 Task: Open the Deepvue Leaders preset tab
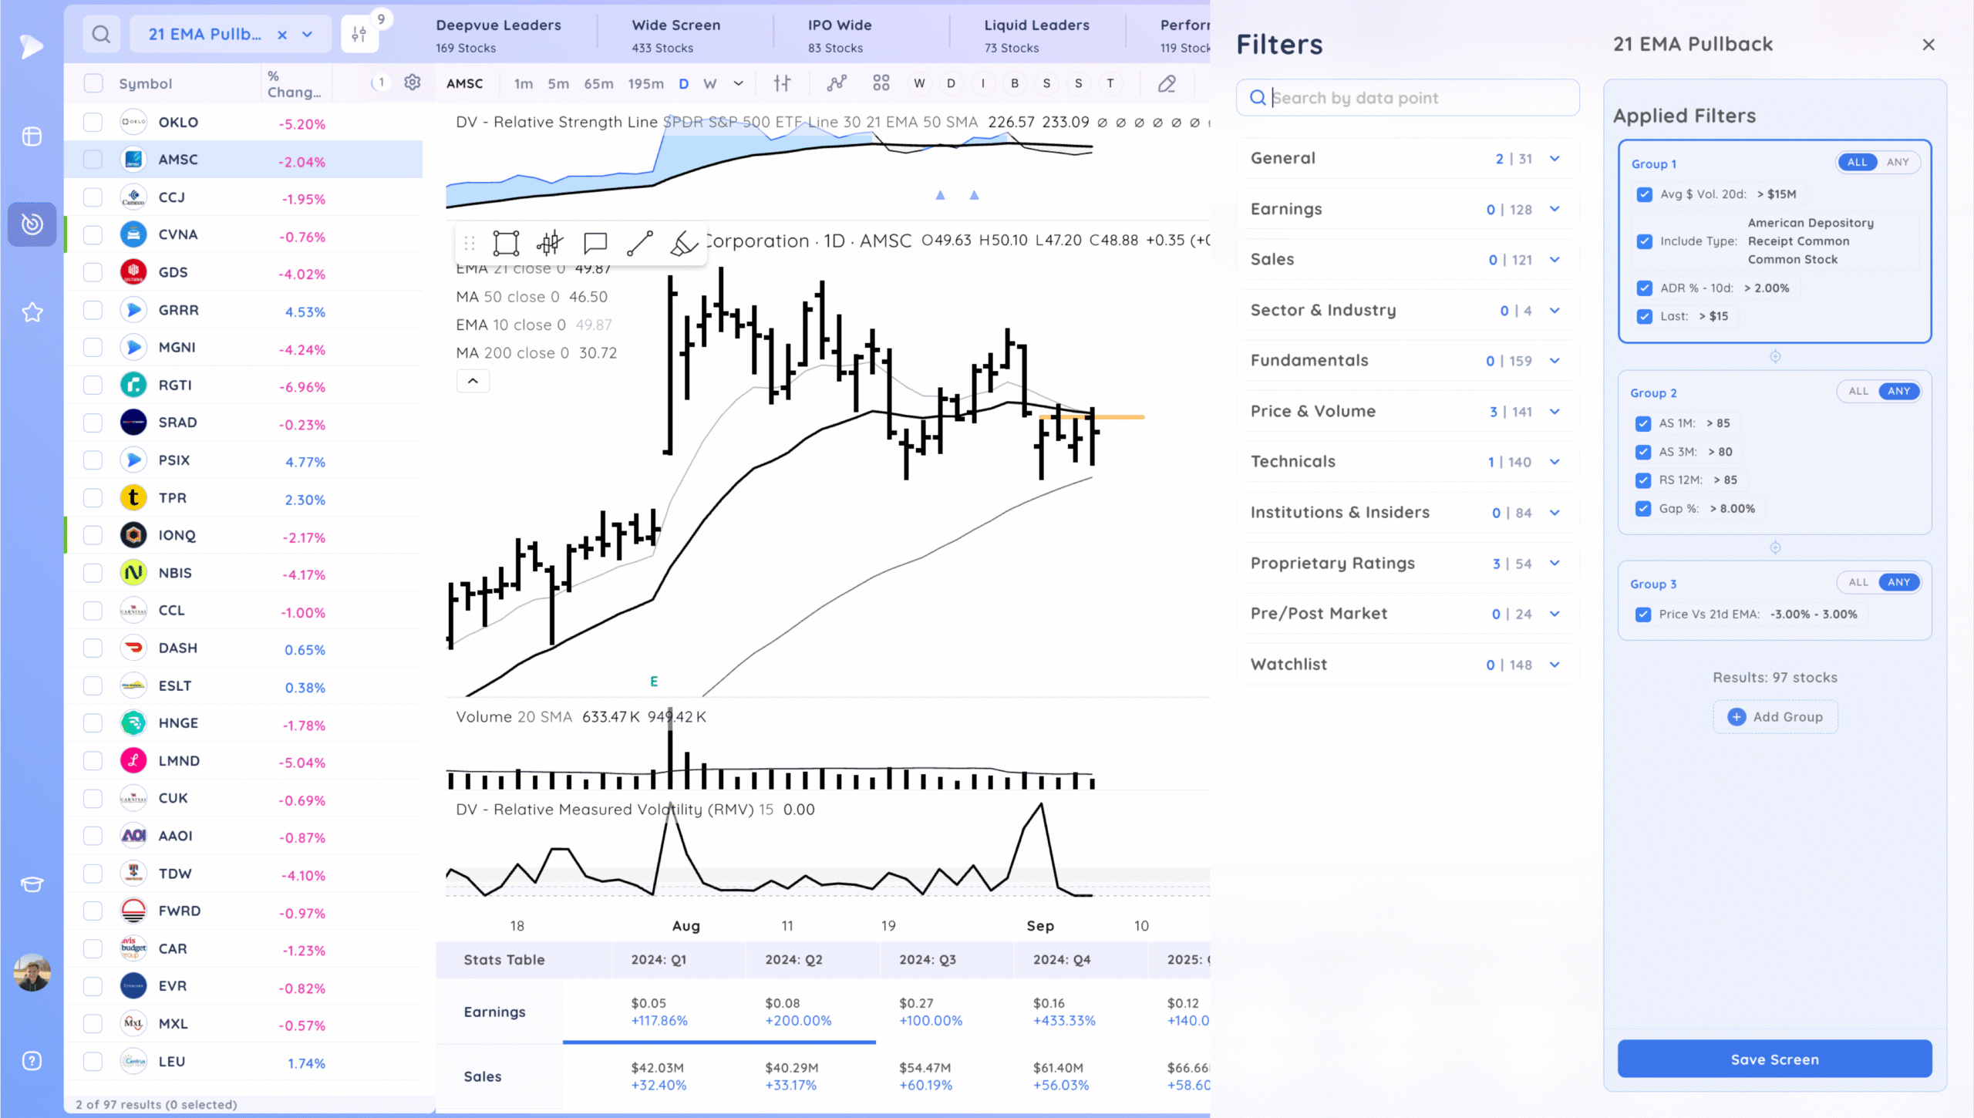click(499, 35)
